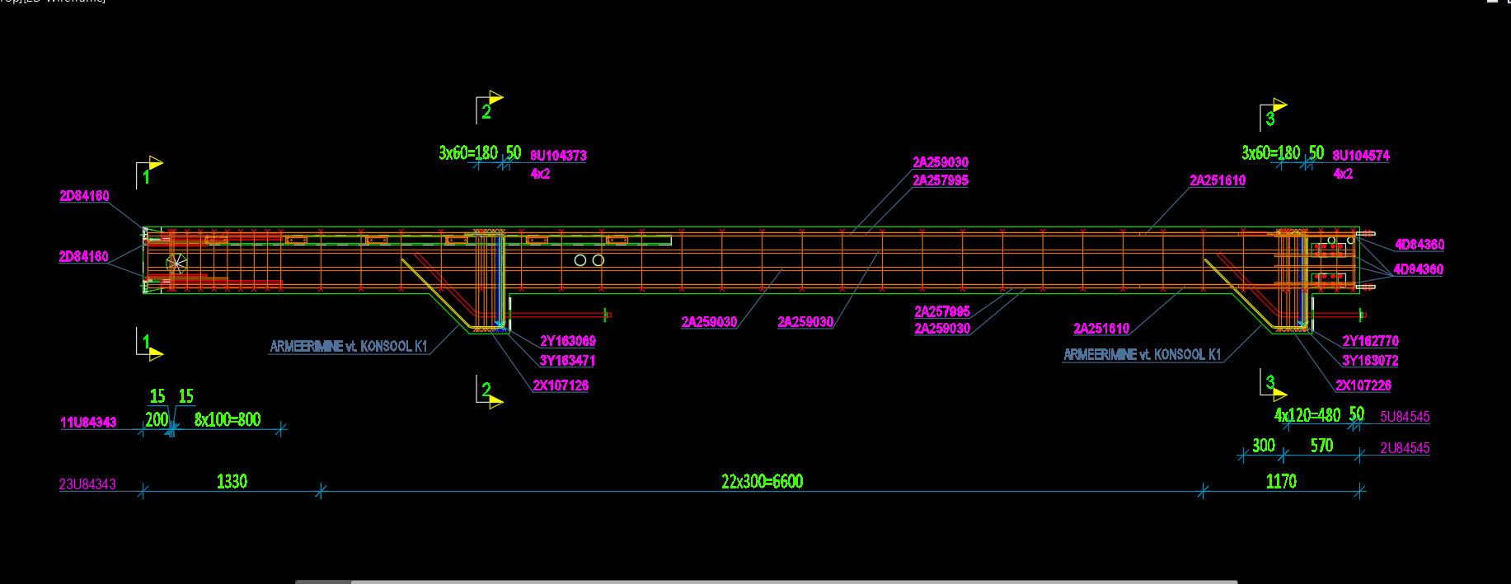Pick the bottom section 3 flag marker

1273,386
